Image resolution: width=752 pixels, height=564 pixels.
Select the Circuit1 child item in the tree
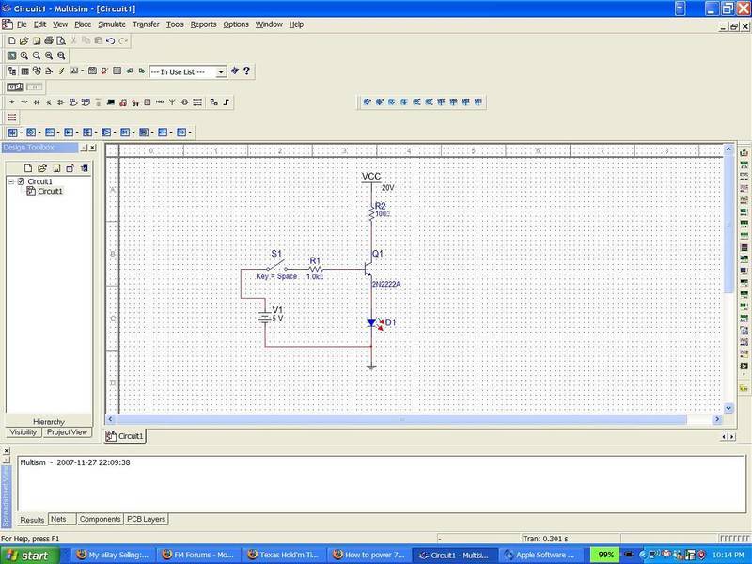50,192
